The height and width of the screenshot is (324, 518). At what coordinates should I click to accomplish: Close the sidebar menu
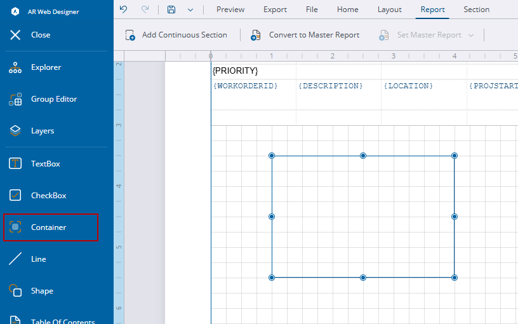(39, 35)
